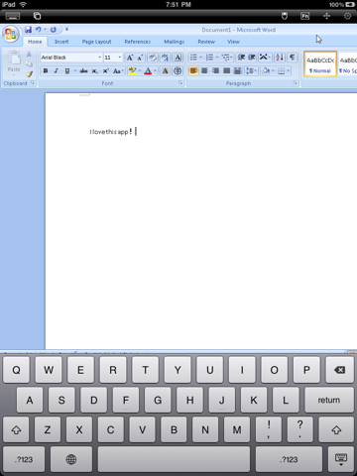This screenshot has width=357, height=476.
Task: Tap the globe language key
Action: pyautogui.click(x=71, y=459)
